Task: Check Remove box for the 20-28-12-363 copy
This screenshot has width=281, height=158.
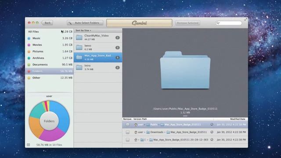Action: tap(127, 140)
